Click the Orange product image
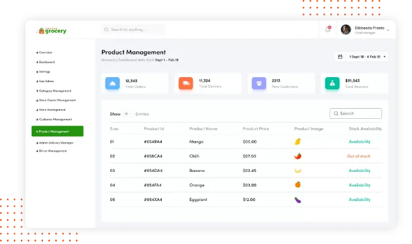 (298, 185)
